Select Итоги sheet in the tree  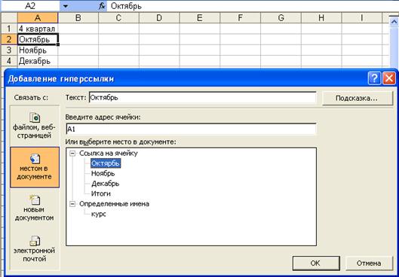click(101, 193)
